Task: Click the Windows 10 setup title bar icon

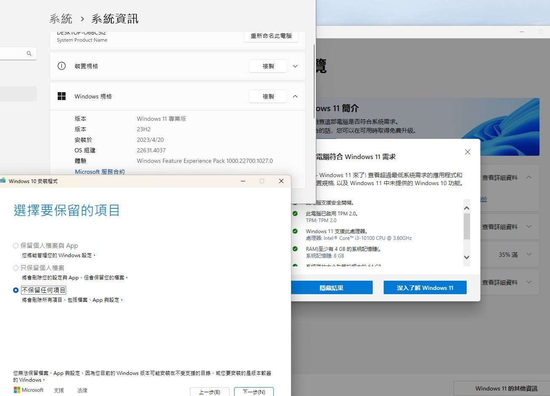Action: pyautogui.click(x=3, y=181)
